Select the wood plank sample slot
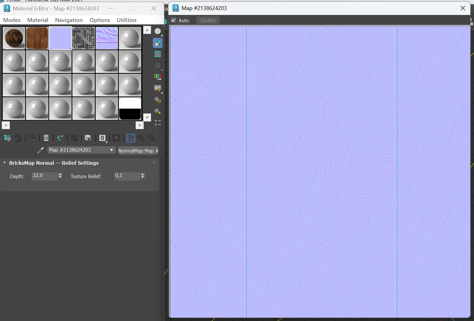This screenshot has height=321, width=474. pos(37,38)
